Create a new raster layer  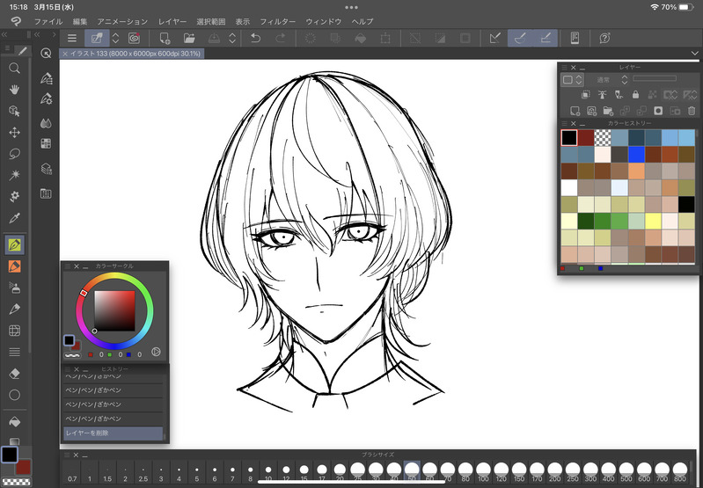575,111
